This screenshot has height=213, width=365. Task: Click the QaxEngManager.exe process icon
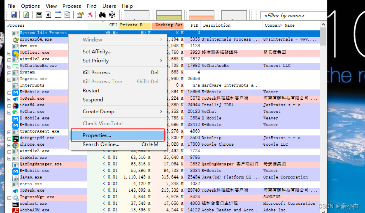[x=16, y=165]
